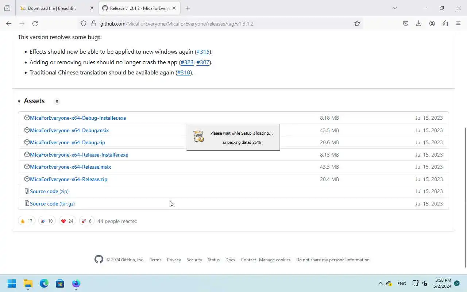Viewport: 467px width, 292px height.
Task: Open the extensions puzzle icon
Action: click(445, 23)
